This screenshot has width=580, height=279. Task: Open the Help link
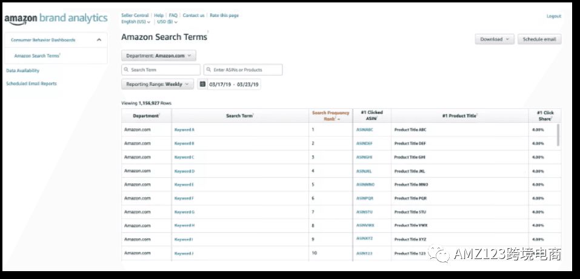[x=159, y=16]
